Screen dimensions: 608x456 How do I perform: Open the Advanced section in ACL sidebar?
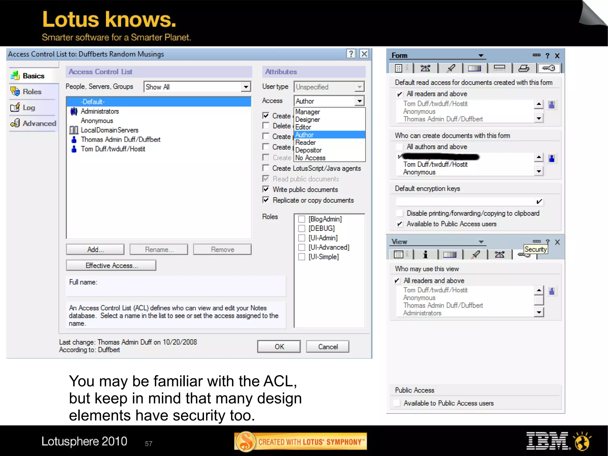click(x=33, y=123)
